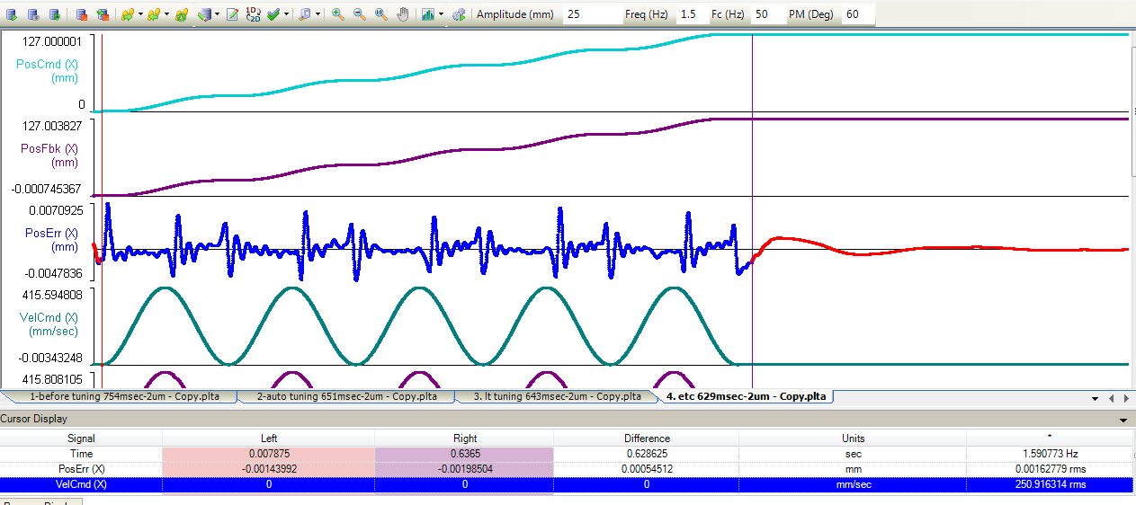
Task: Click Right time value 0.6365
Action: (x=464, y=454)
